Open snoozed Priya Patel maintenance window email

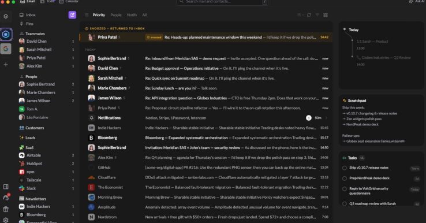coord(205,37)
